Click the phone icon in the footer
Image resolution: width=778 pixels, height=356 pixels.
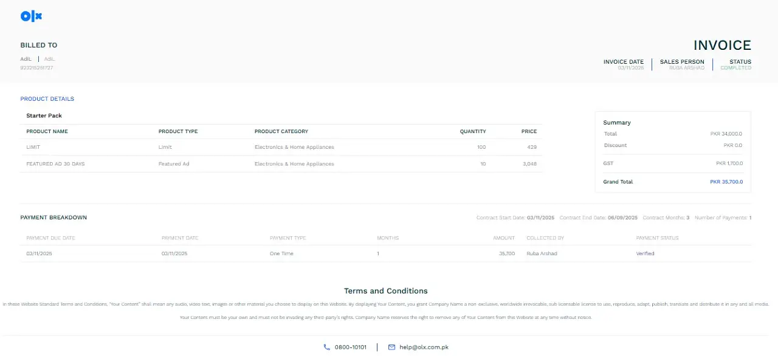(x=327, y=347)
